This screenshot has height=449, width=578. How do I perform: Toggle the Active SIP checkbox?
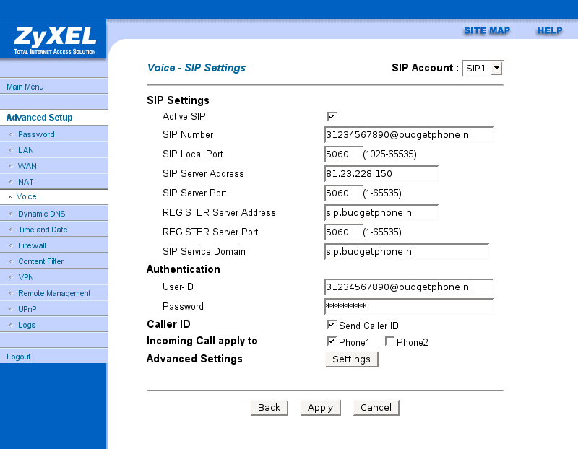click(332, 116)
